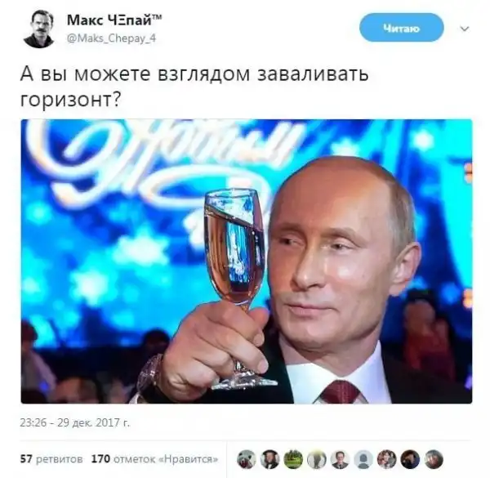Select the tweet text about горизонт
This screenshot has width=490, height=478.
pyautogui.click(x=194, y=87)
